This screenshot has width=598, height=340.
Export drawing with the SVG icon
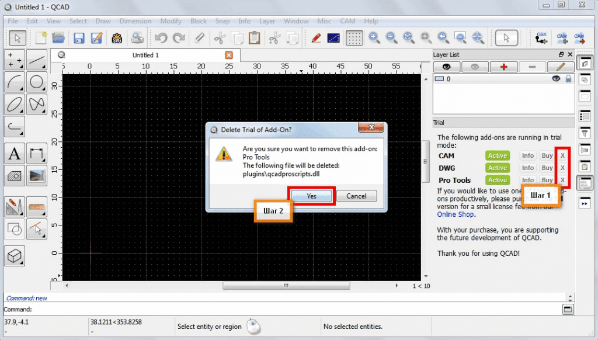click(x=117, y=38)
